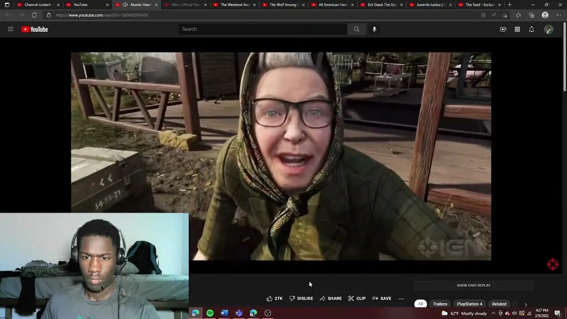Click the browser address bar URL

tap(102, 15)
